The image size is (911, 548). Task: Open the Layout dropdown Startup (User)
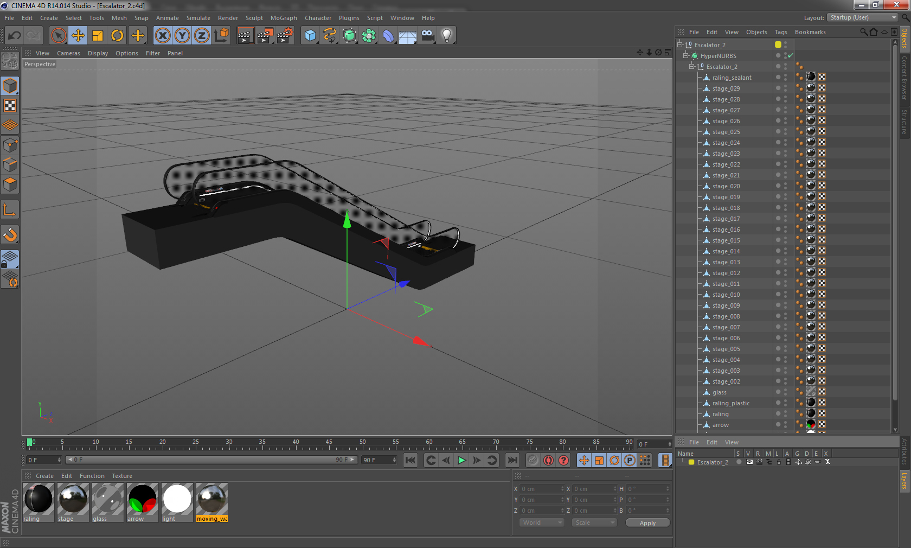pos(863,18)
